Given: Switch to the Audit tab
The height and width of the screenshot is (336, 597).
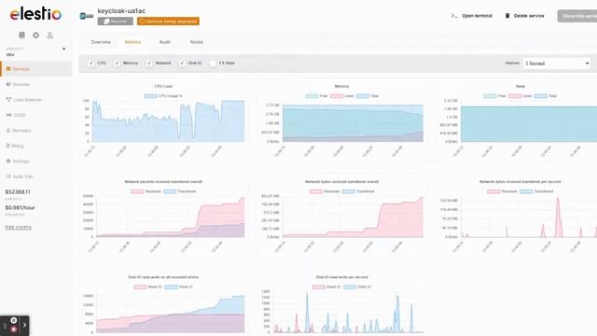Looking at the screenshot, I should 164,42.
